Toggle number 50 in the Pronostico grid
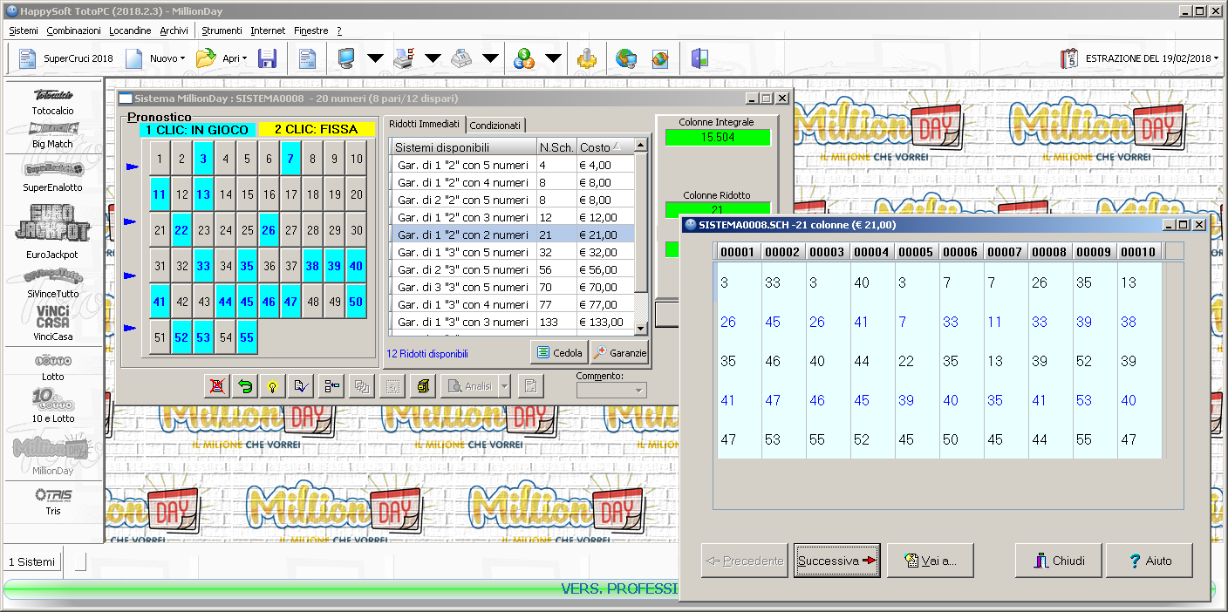 [x=357, y=303]
